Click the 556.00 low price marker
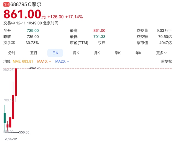 point(24,132)
